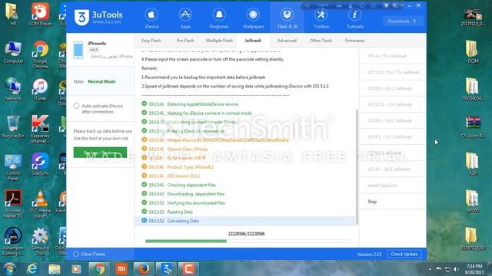Open iTunes desktop shortcut

tap(40, 90)
